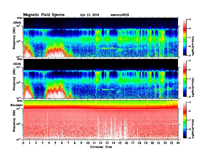The image size is (212, 164).
Task: Click the "Magnetic Field Spectra" title
Action: [x=44, y=15]
